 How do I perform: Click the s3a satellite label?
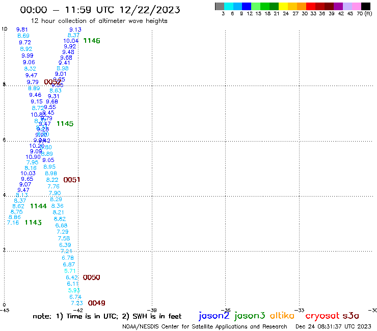(x=351, y=316)
